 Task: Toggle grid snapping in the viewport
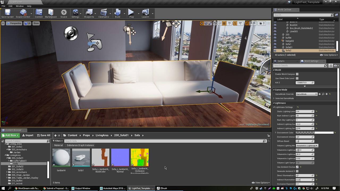tap(224, 23)
